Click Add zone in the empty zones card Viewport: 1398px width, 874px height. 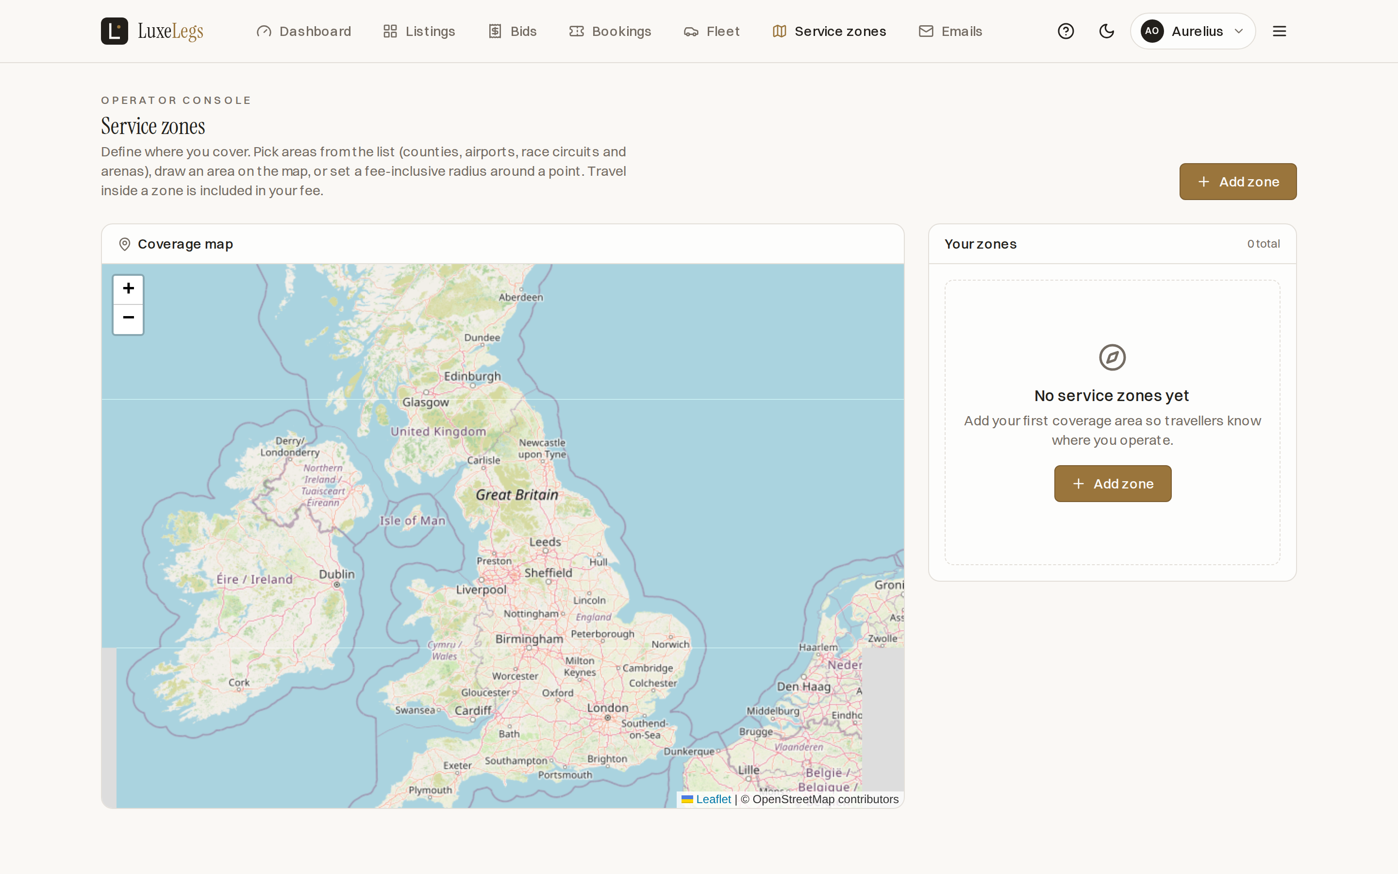coord(1113,484)
